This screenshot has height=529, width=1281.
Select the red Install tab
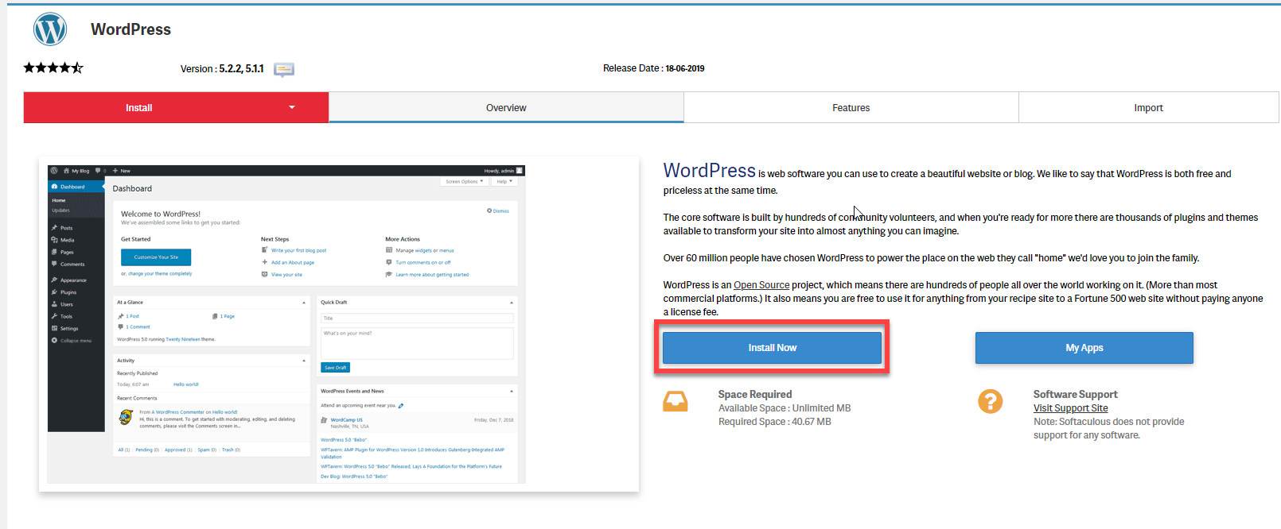(176, 107)
